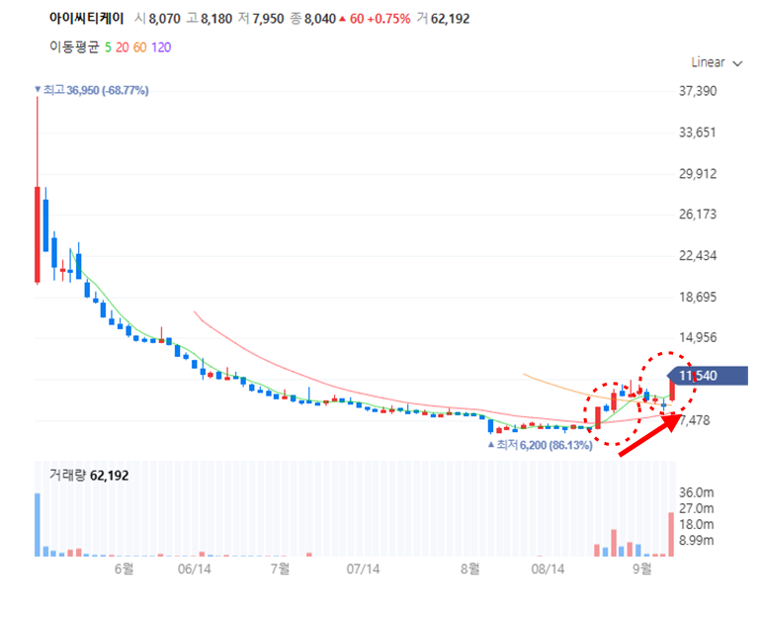
Task: Click the 6월 date axis label
Action: [125, 569]
